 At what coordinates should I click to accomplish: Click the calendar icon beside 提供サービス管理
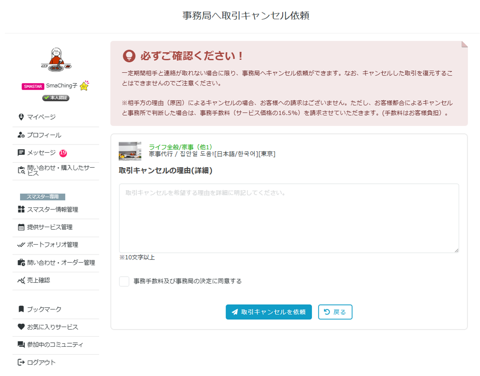point(21,227)
